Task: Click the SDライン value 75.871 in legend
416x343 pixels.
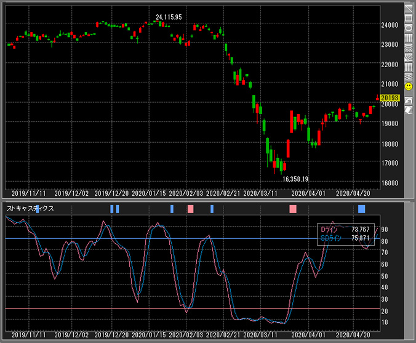Action: point(360,238)
